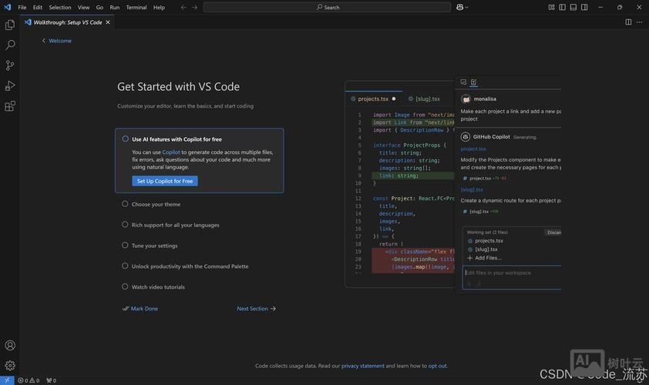
Task: Click the Search command center box
Action: pyautogui.click(x=327, y=7)
